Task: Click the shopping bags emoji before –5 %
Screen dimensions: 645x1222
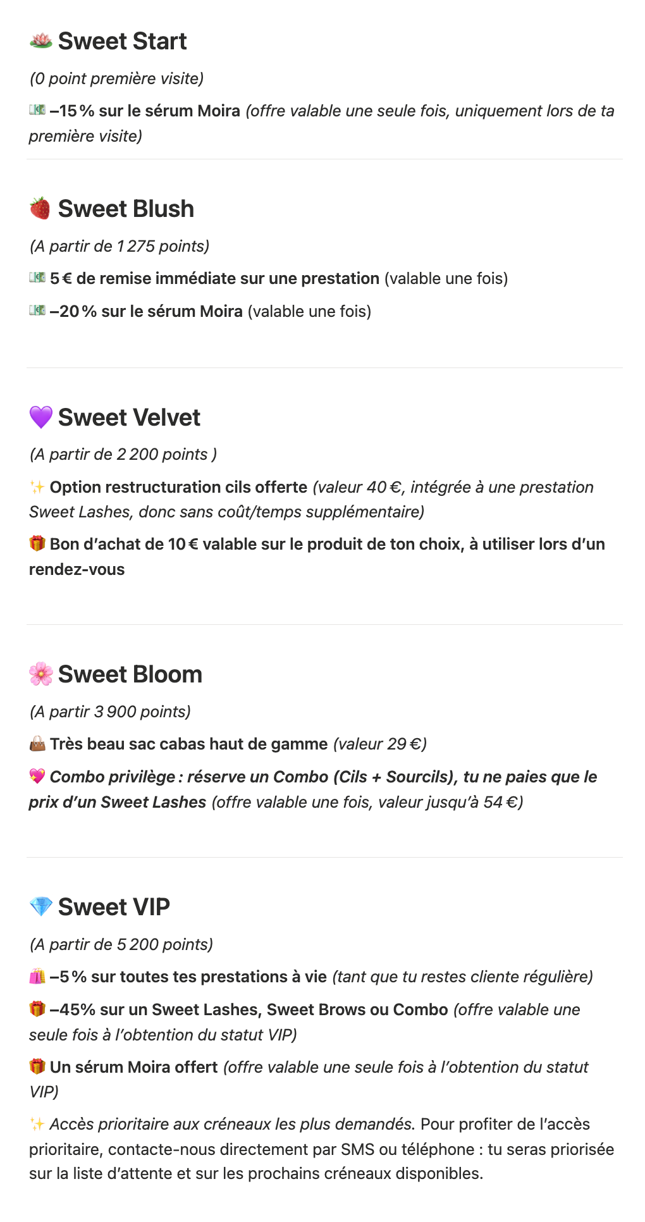Action: [37, 977]
